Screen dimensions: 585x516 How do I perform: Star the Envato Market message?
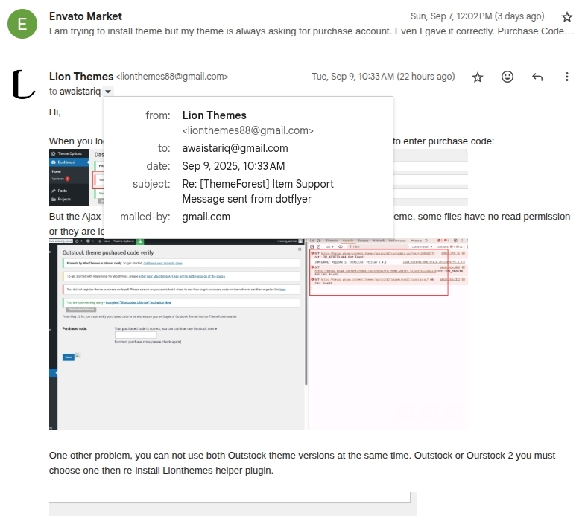click(566, 16)
